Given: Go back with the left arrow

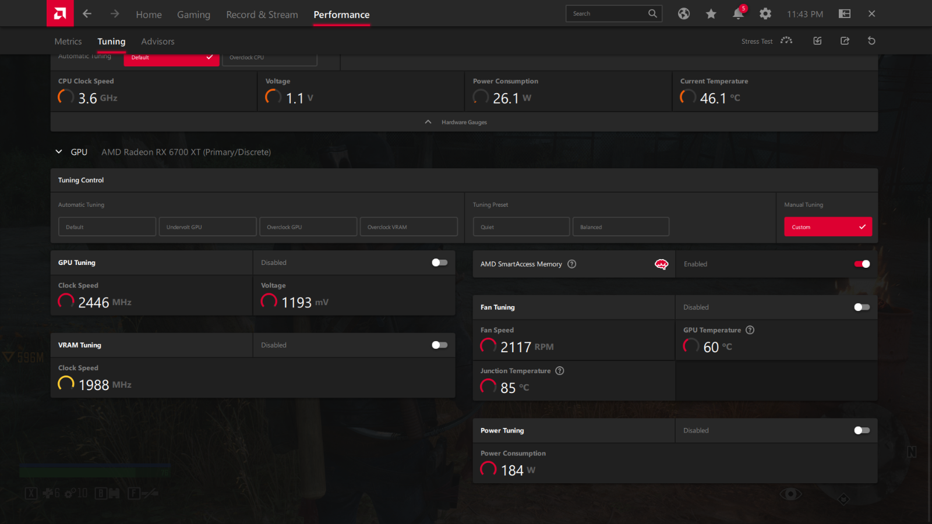Looking at the screenshot, I should tap(87, 13).
